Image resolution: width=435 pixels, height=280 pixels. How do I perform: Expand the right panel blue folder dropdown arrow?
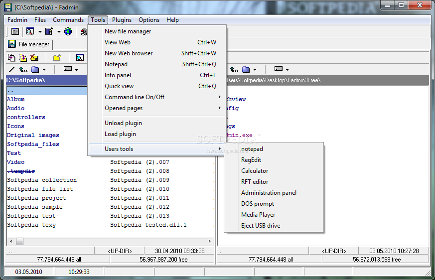point(255,70)
